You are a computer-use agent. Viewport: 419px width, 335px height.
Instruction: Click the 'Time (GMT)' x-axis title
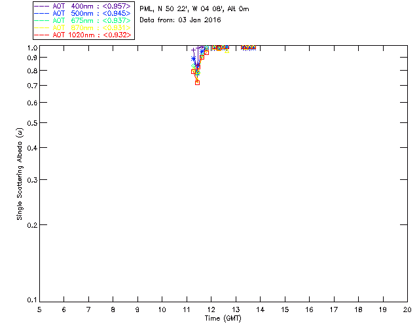coord(223,319)
